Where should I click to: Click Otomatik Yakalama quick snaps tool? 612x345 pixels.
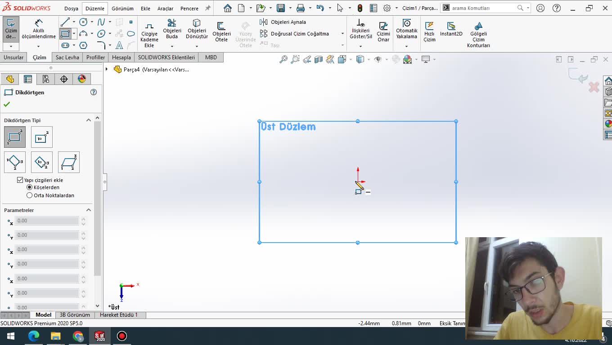pyautogui.click(x=406, y=29)
